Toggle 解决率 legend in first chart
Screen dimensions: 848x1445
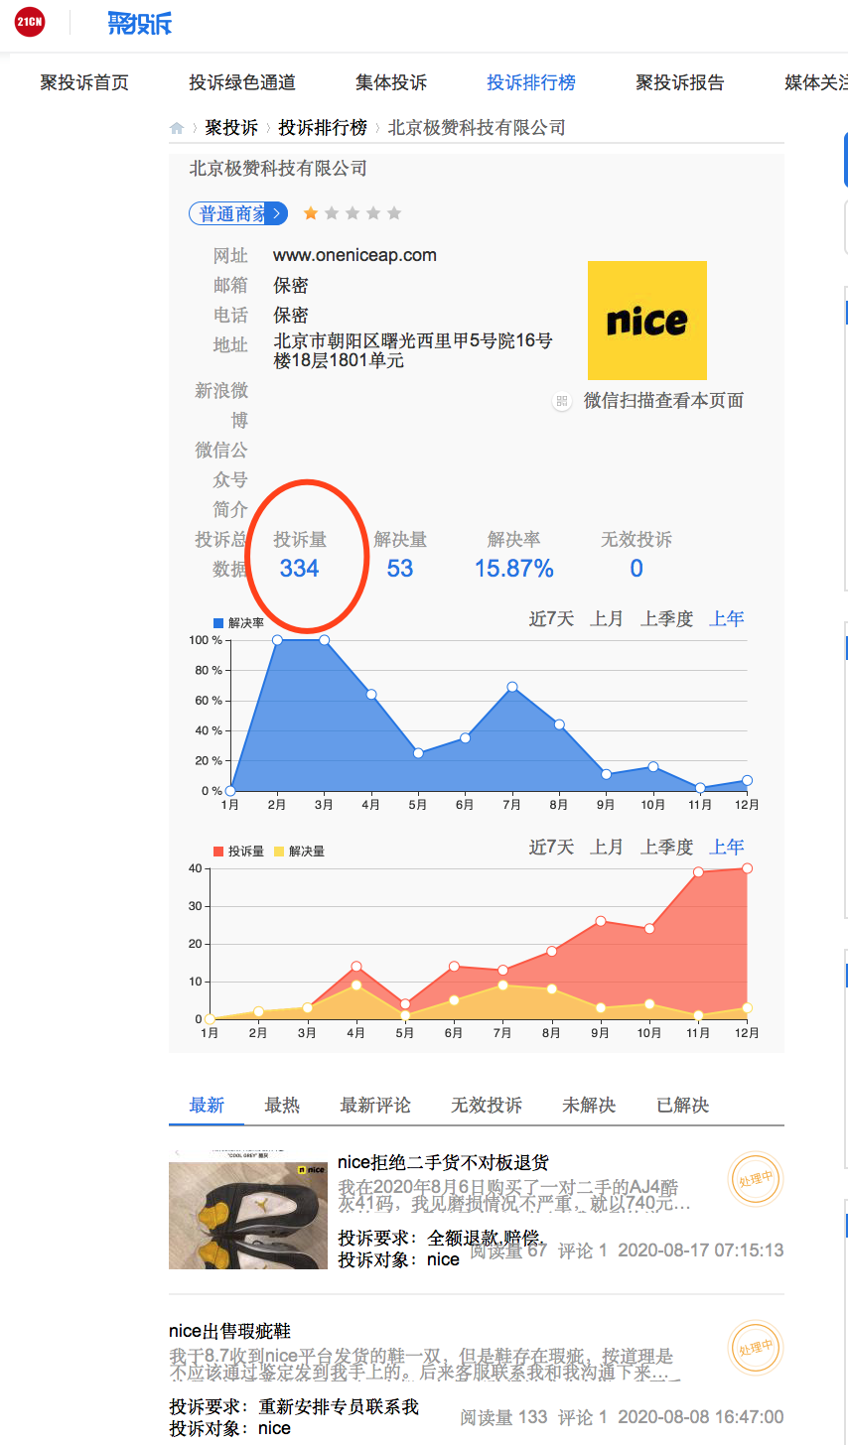point(239,623)
